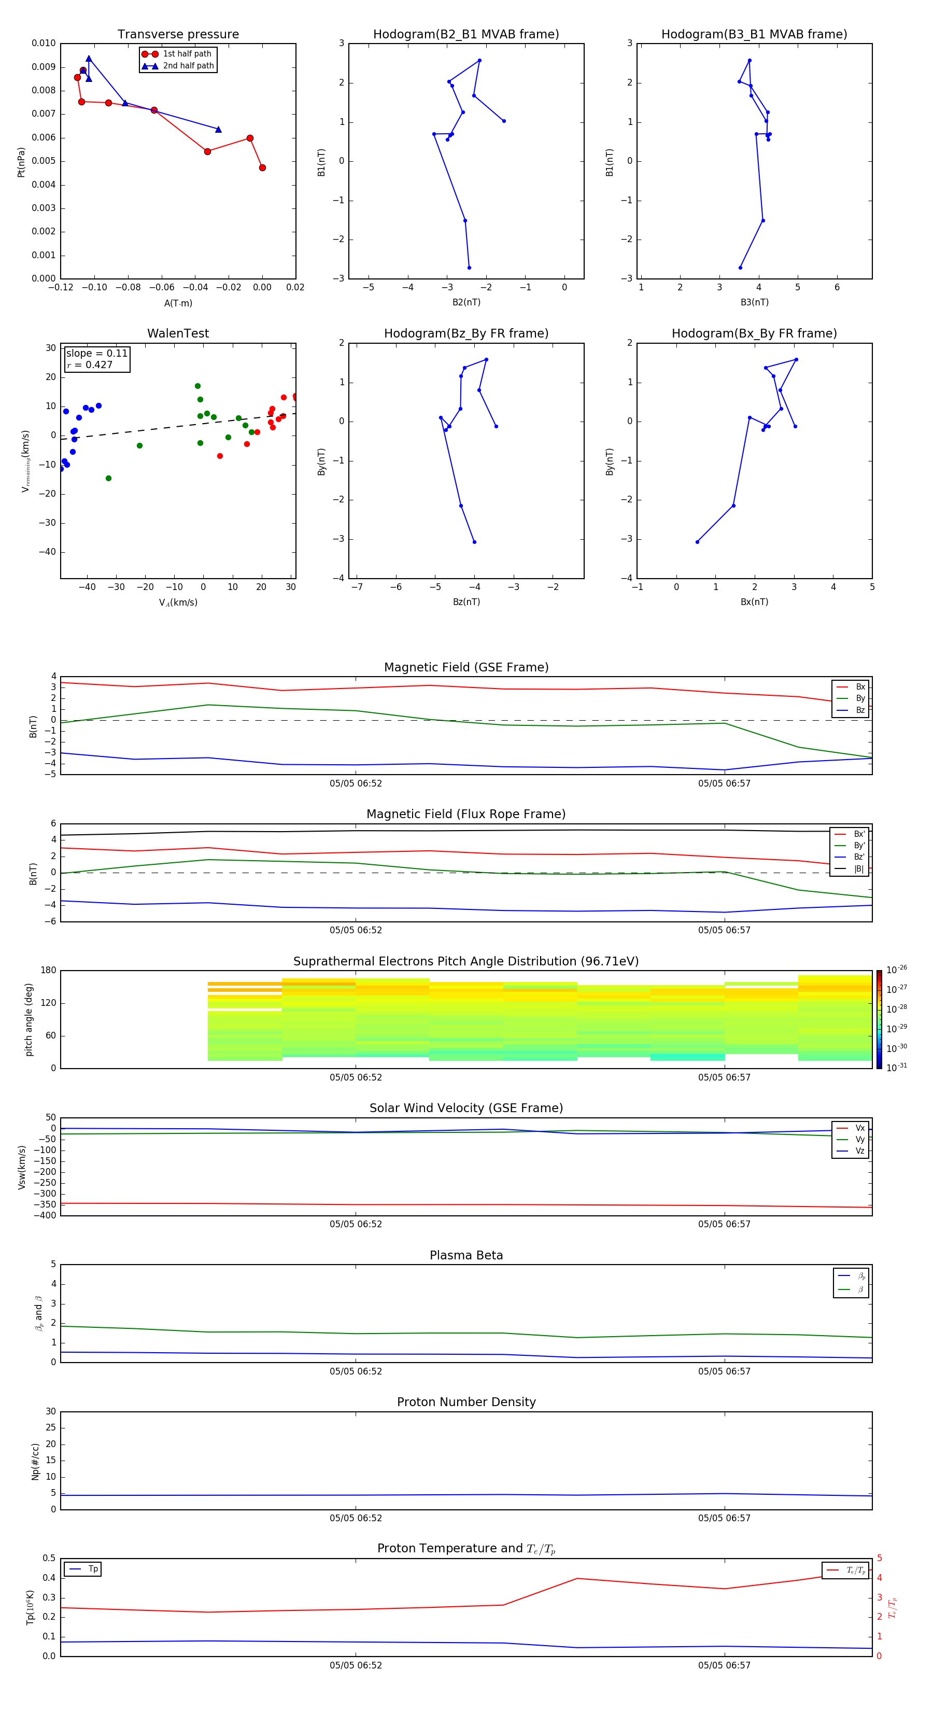933x1711 pixels.
Task: Click "05/05 06:57" tick under Solar Wind Velocity
Action: 725,1224
